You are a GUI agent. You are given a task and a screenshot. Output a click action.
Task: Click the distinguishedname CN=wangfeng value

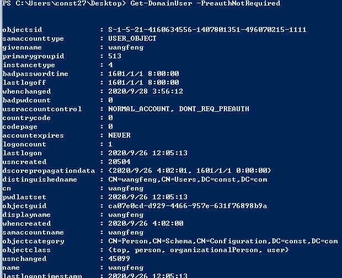188,179
